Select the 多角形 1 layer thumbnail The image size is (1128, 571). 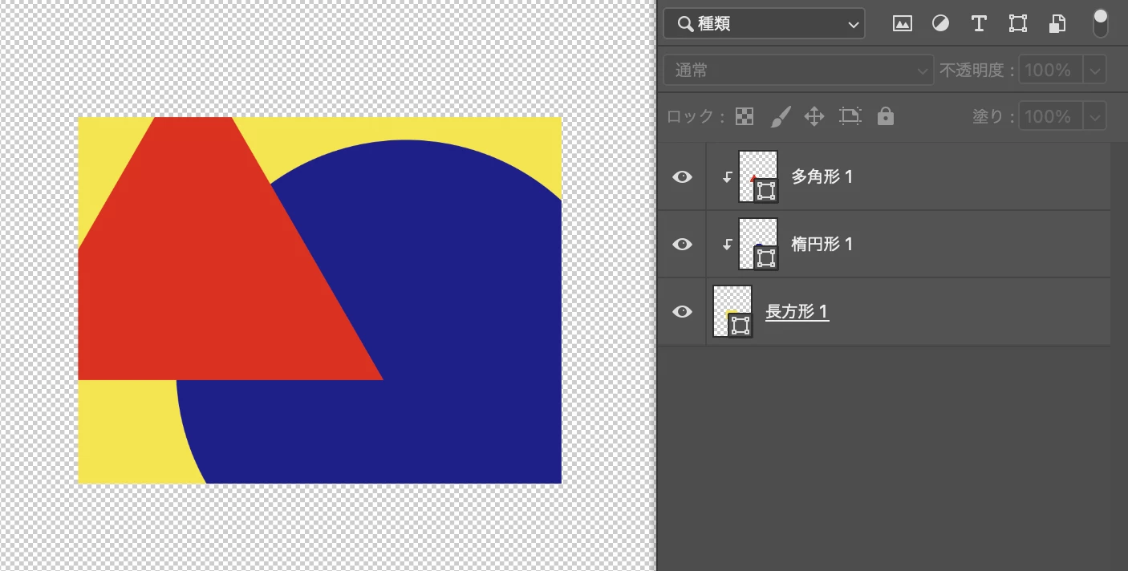[757, 176]
